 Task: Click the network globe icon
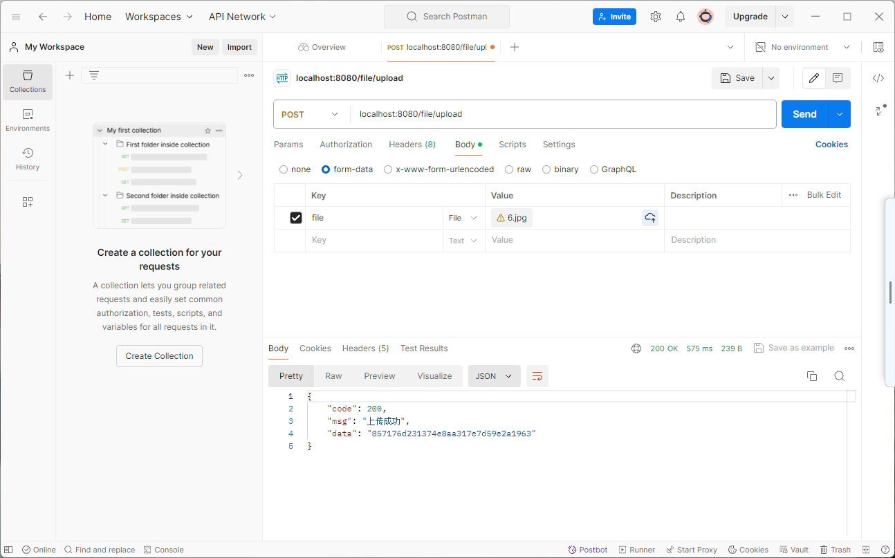tap(636, 348)
